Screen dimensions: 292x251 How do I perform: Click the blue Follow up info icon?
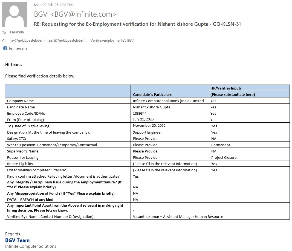pos(5,48)
